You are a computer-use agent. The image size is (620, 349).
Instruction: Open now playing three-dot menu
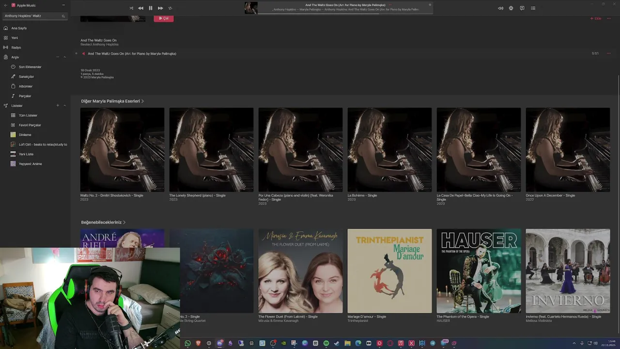(x=390, y=5)
